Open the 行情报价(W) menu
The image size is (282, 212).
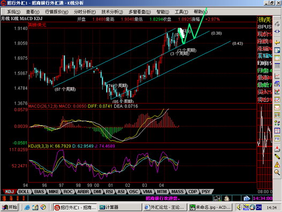56,12
